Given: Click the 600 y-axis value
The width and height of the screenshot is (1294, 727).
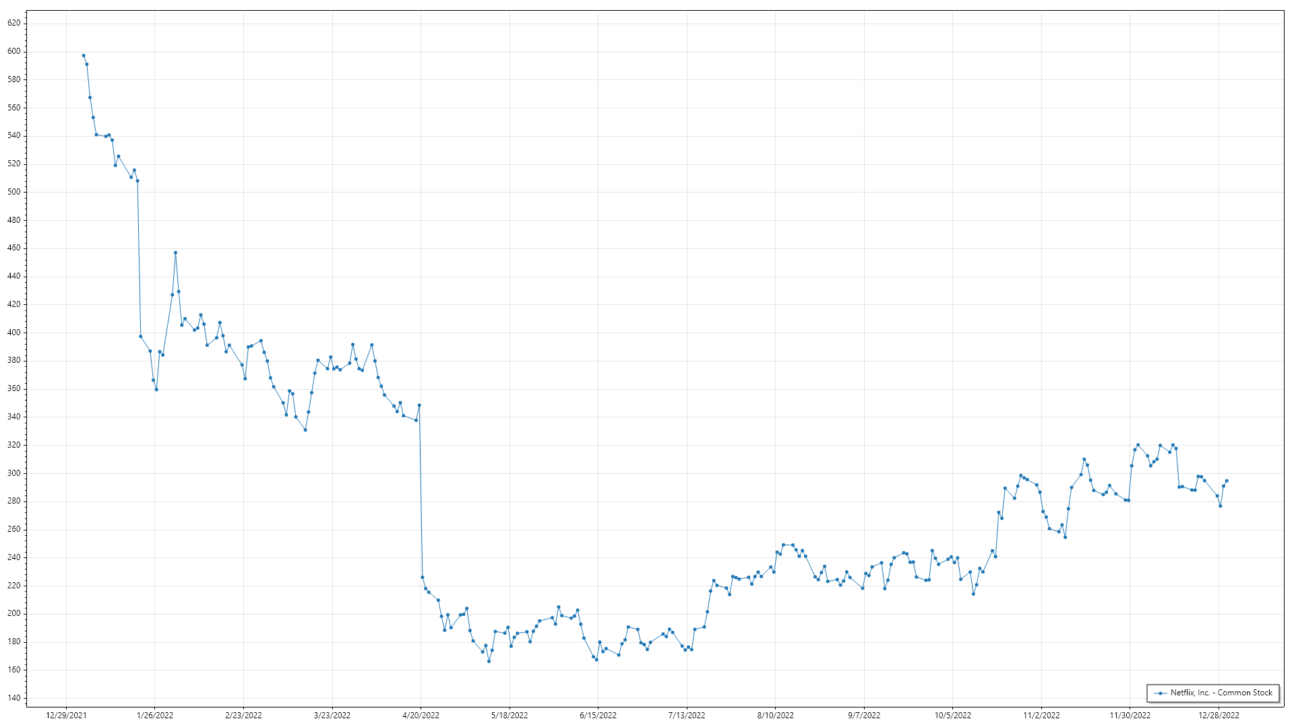Looking at the screenshot, I should tap(14, 51).
